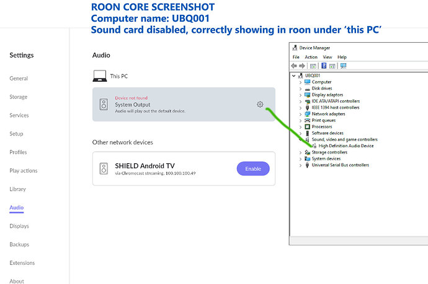Click the Software devices category icon

pyautogui.click(x=307, y=133)
